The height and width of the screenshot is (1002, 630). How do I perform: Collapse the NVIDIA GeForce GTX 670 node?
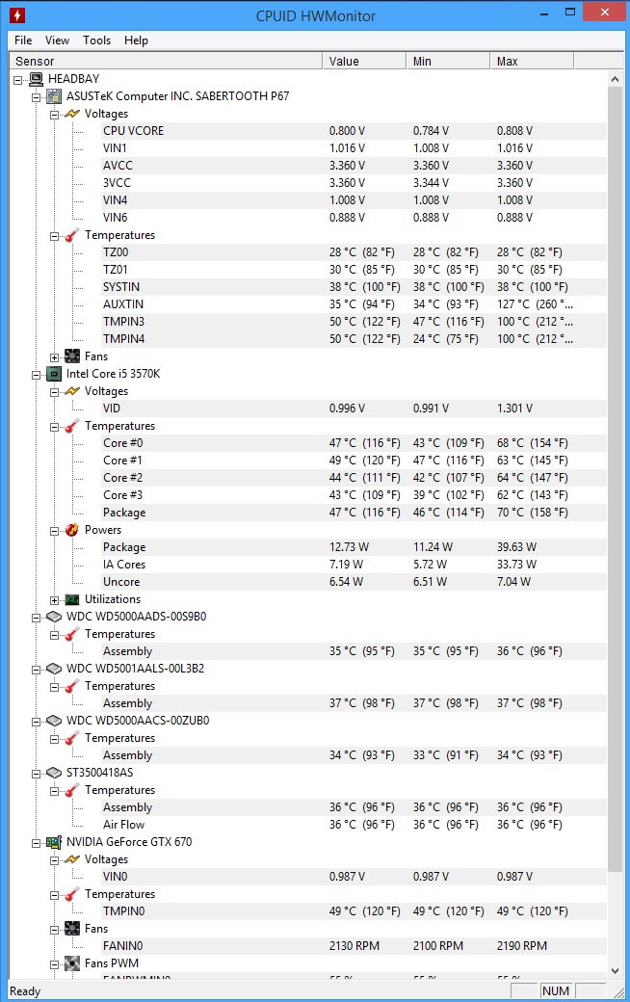click(37, 843)
